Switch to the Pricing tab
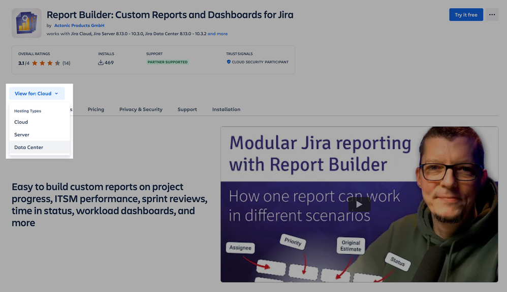 point(96,109)
